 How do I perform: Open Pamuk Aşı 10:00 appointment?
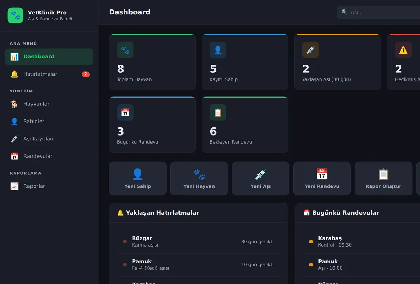[362, 265]
